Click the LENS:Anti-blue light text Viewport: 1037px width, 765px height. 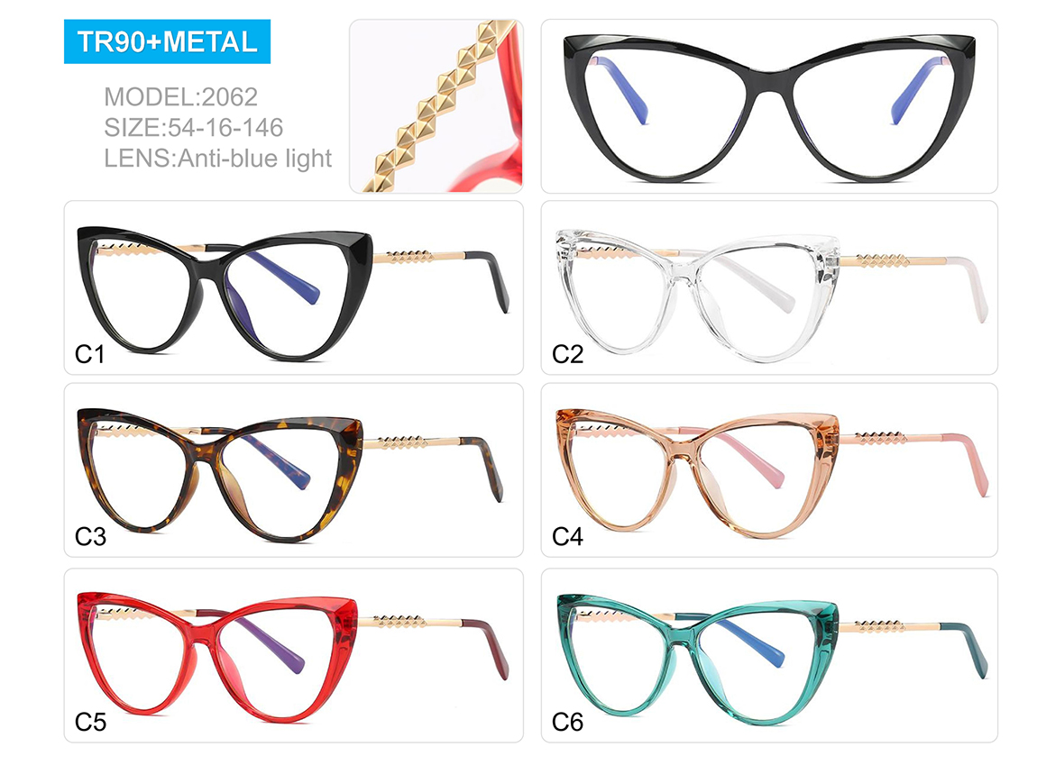217,159
